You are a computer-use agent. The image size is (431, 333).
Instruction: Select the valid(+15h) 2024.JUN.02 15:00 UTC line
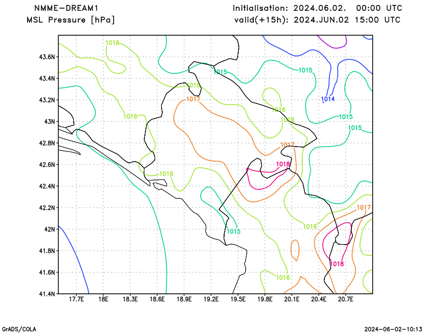tap(317, 20)
